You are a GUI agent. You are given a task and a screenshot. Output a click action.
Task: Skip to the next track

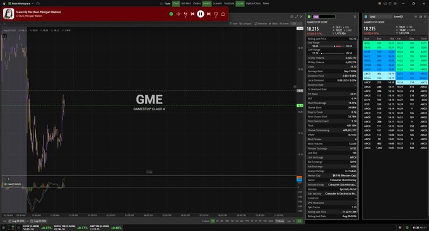pos(208,14)
